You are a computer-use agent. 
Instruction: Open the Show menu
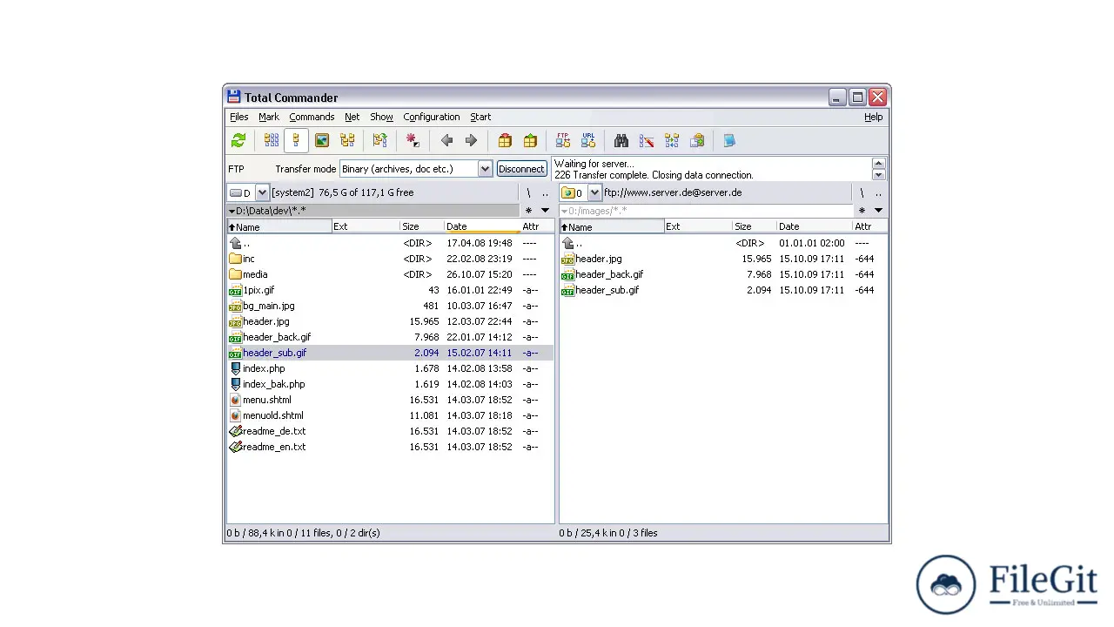pyautogui.click(x=381, y=117)
